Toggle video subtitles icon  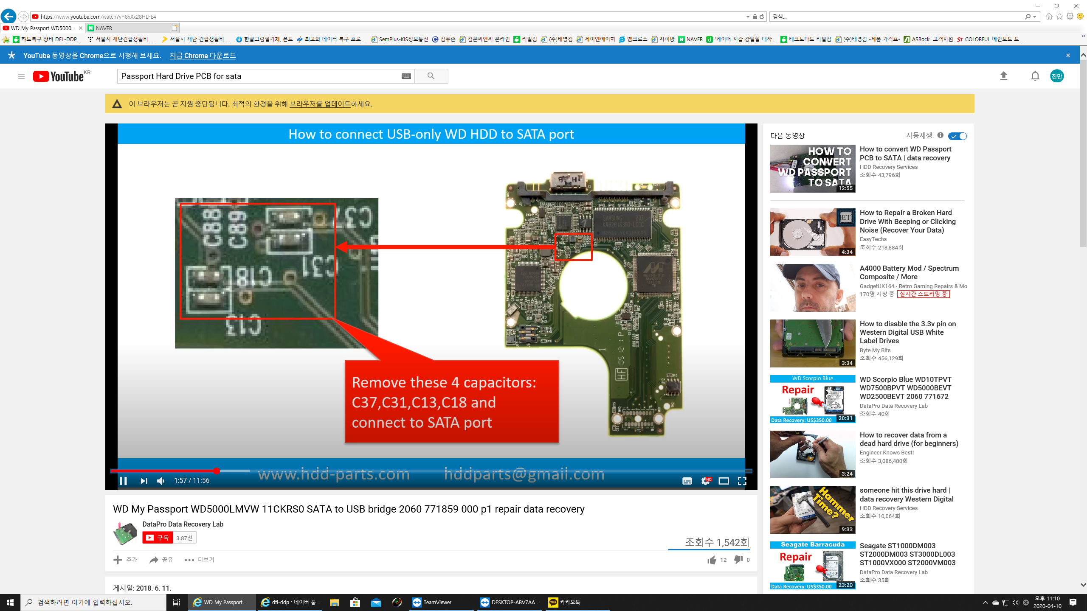pyautogui.click(x=687, y=481)
